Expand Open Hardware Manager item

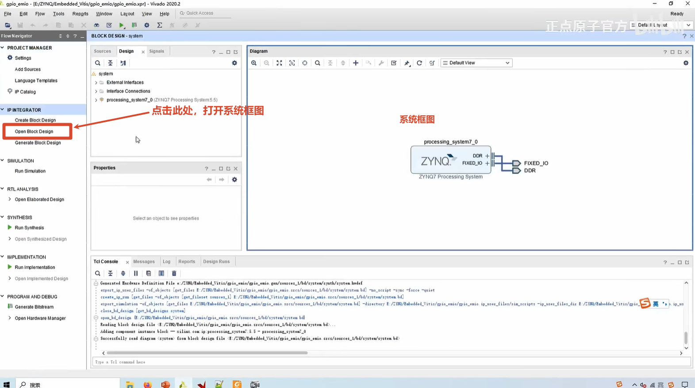(10, 318)
